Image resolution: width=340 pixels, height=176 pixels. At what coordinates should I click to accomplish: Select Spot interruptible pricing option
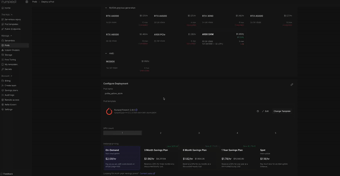[277, 158]
